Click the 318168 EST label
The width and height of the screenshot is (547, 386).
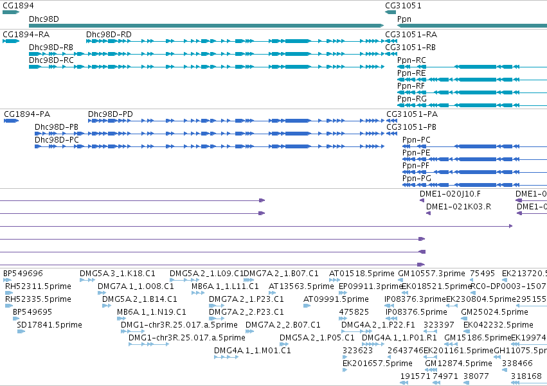tap(526, 376)
